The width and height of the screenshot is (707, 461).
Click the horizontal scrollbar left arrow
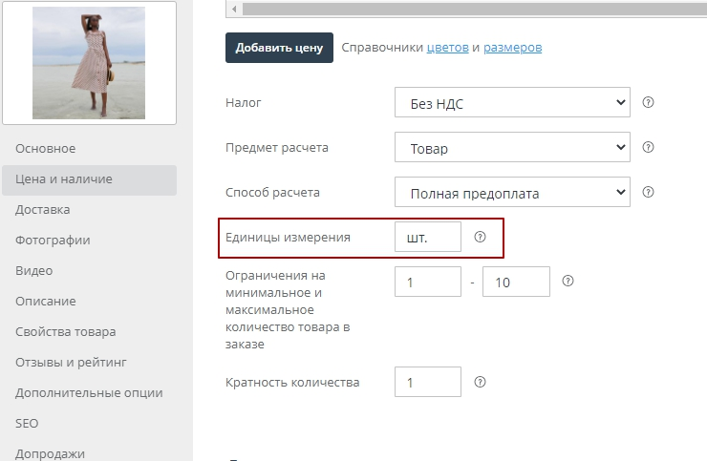click(235, 9)
